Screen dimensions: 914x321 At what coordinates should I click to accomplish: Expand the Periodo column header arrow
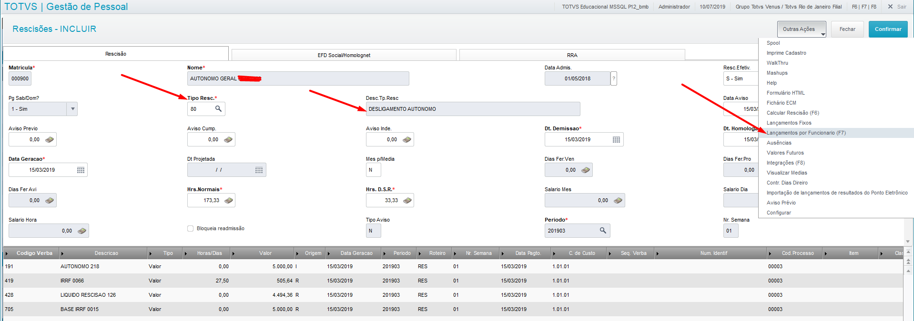point(385,253)
